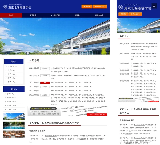Screen dimensions: 160x145
Task: Click the sample text beside the 重要 tag
Action: (72, 83)
